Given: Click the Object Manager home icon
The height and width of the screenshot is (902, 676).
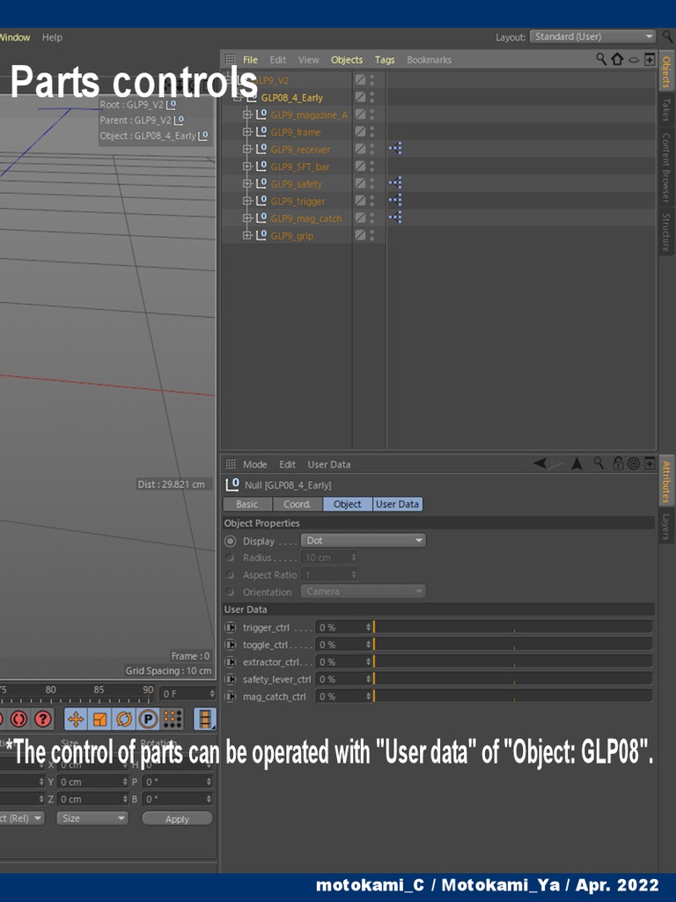Looking at the screenshot, I should [617, 59].
